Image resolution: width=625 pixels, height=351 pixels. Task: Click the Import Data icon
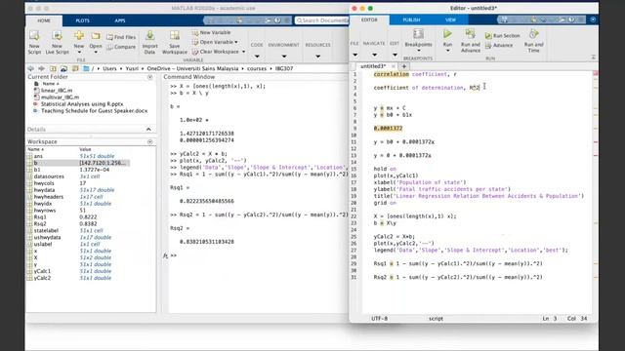[149, 36]
